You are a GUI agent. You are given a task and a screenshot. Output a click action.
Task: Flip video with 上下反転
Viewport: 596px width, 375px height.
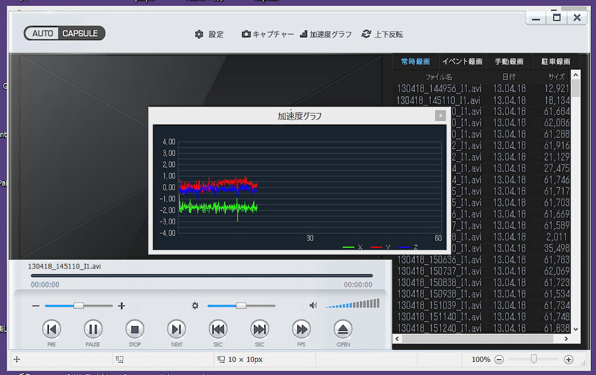[x=382, y=35]
